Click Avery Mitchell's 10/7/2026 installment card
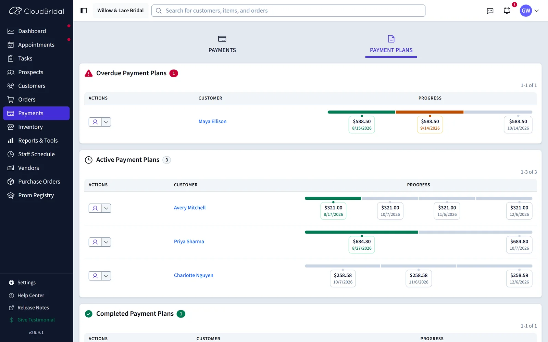Viewport: 548px width, 342px height. [390, 211]
